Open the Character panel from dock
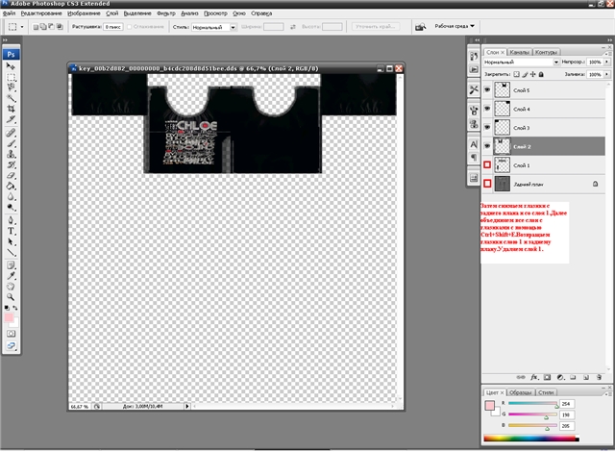The image size is (615, 452). pyautogui.click(x=474, y=144)
